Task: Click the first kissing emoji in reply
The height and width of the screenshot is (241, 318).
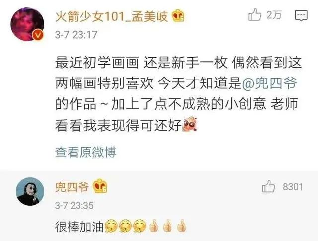Action: 112,226
